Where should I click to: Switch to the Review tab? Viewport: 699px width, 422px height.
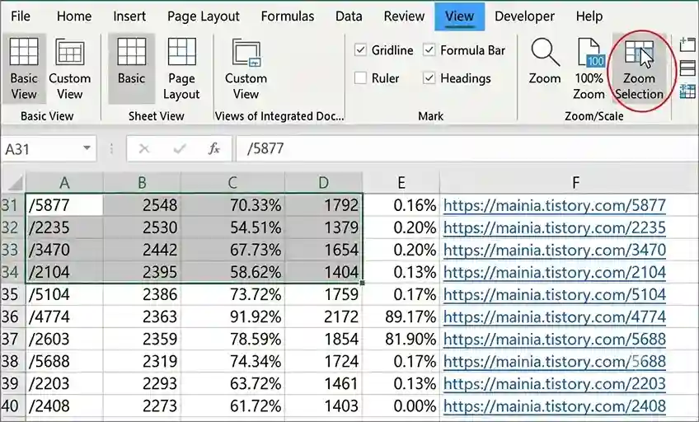[x=404, y=16]
